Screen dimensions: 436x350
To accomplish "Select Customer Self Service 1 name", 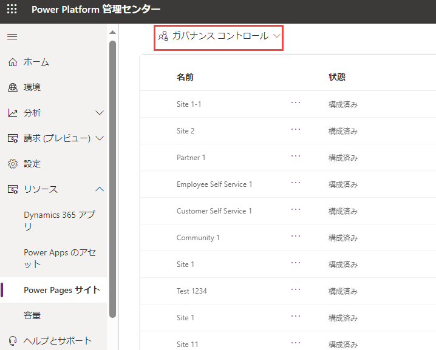I will pyautogui.click(x=214, y=211).
